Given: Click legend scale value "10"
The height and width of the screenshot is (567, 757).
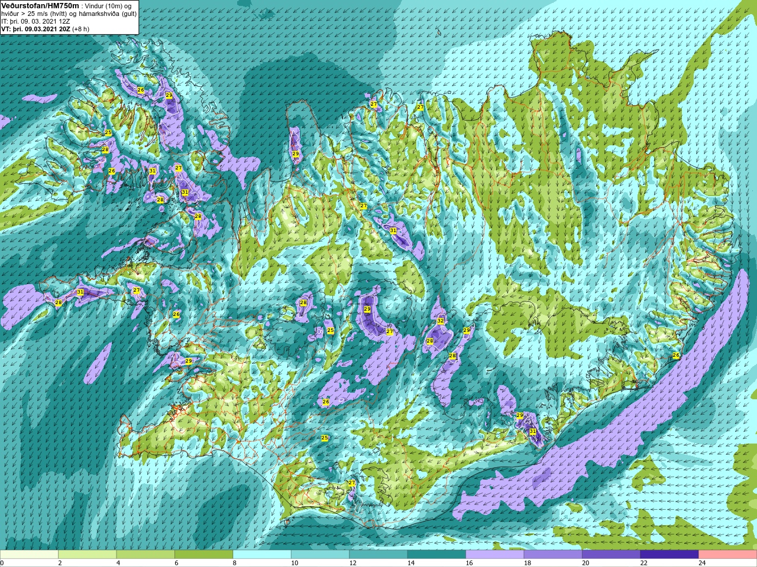Looking at the screenshot, I should [x=295, y=563].
